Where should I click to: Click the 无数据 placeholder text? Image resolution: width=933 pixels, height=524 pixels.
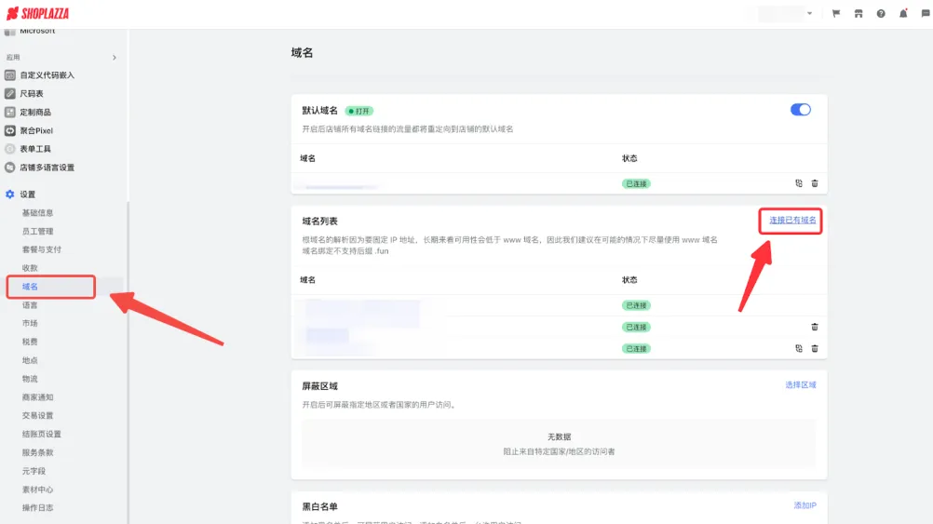[x=559, y=437]
